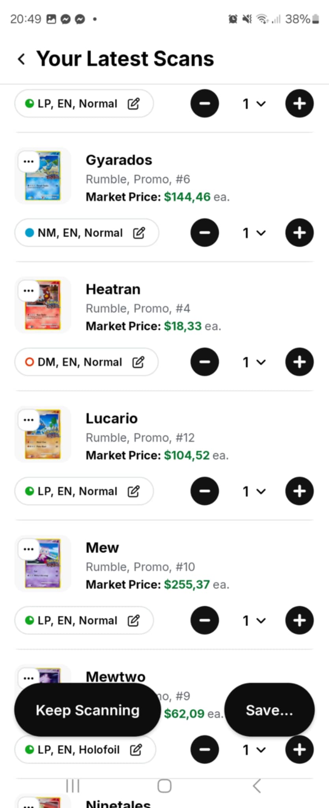This screenshot has width=329, height=808.
Task: Tap the Save button
Action: 269,710
